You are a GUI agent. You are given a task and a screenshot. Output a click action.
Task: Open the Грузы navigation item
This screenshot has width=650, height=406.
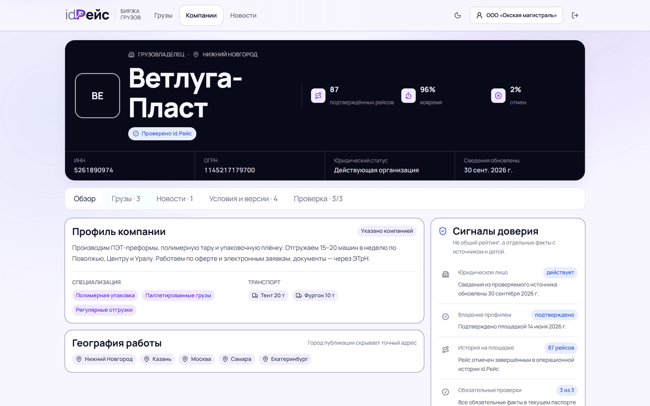[x=163, y=15]
